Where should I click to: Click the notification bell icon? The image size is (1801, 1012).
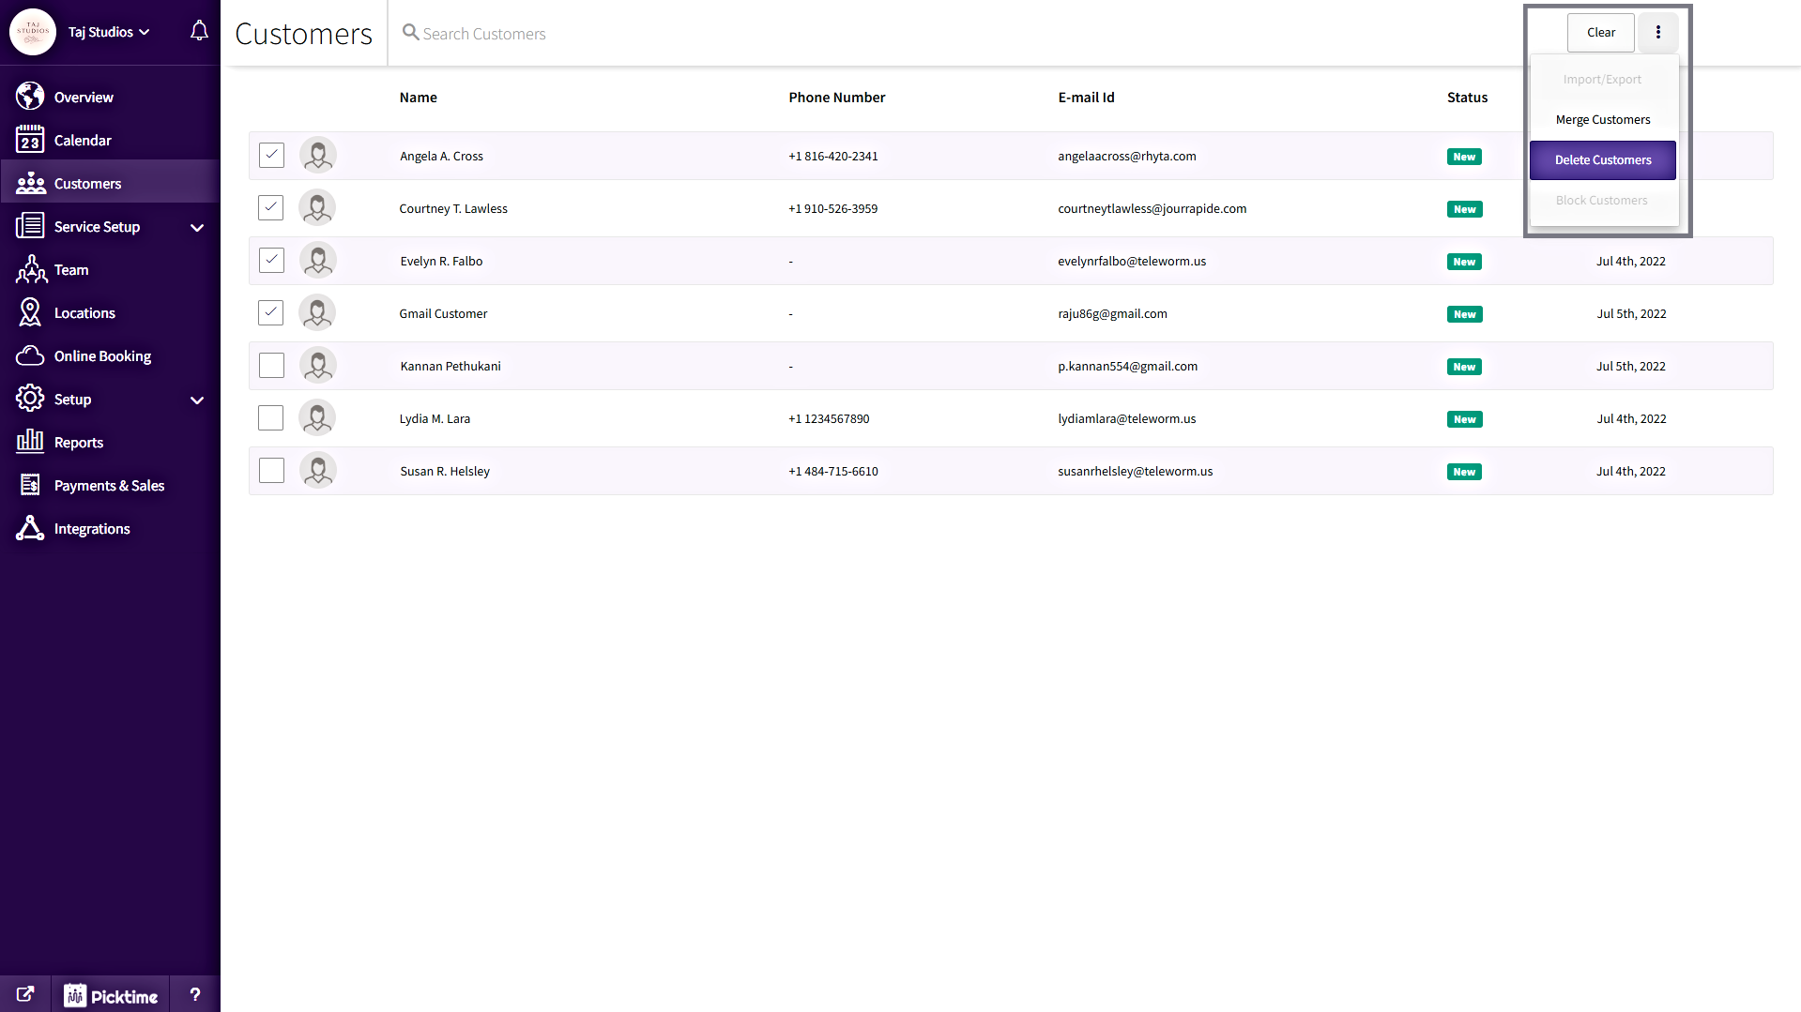pos(199,31)
